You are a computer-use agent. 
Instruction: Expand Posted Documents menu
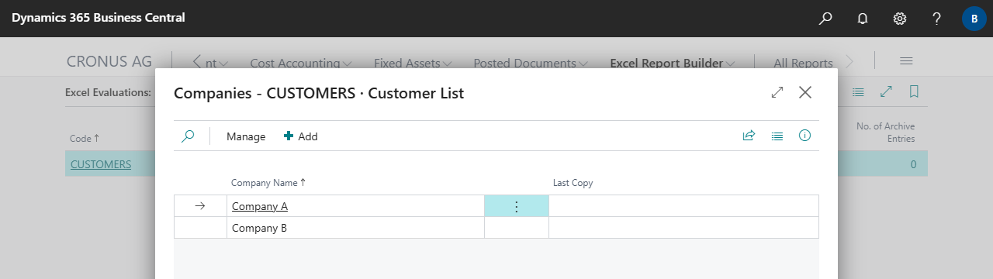[x=531, y=64]
